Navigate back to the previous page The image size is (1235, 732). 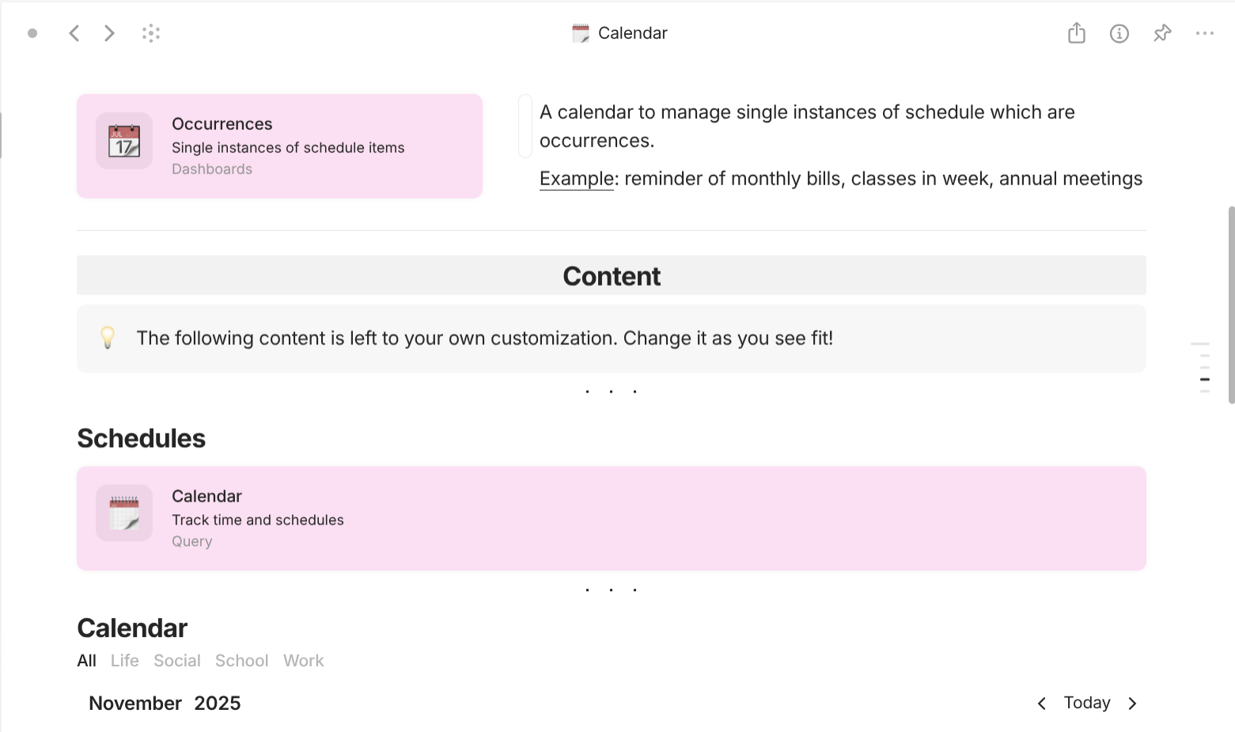pos(74,33)
